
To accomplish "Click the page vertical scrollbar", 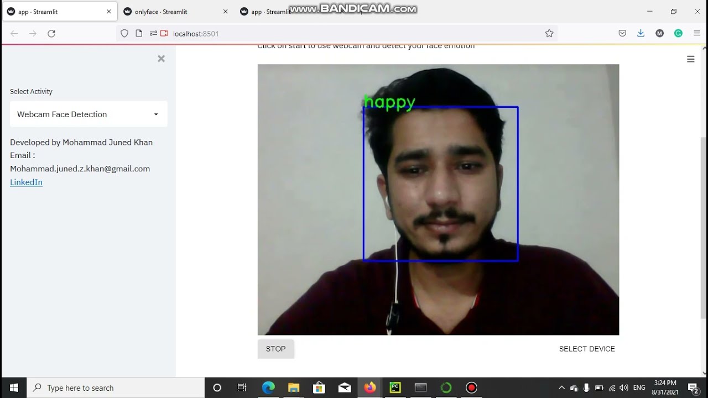I will 704,228.
